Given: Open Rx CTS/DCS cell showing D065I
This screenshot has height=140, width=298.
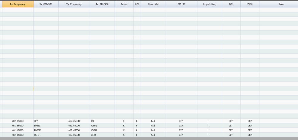Looking at the screenshot, I should point(46,126).
